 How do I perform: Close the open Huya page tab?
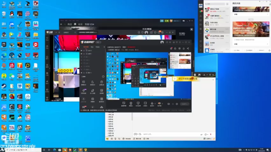click(x=97, y=32)
